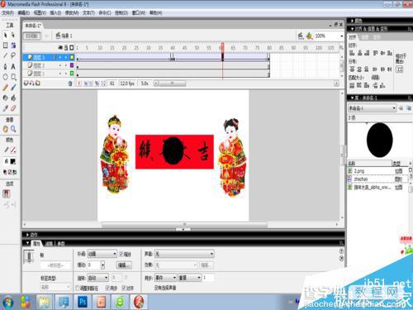Select the Zoom magnifier tool

[13, 129]
